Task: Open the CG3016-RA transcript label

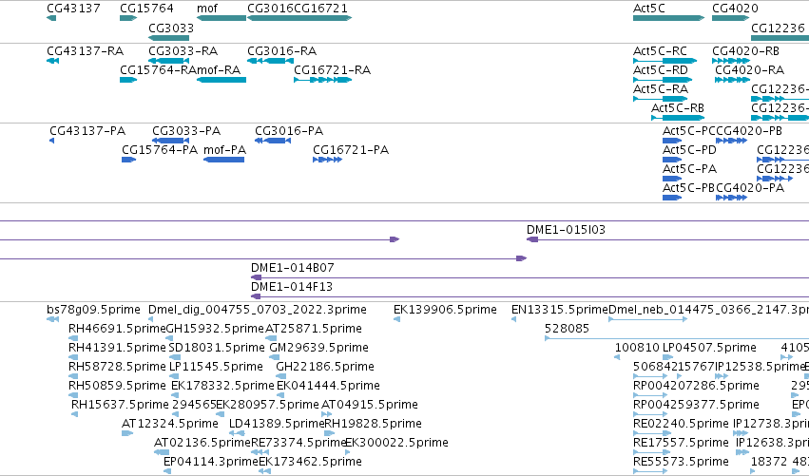Action: (281, 51)
